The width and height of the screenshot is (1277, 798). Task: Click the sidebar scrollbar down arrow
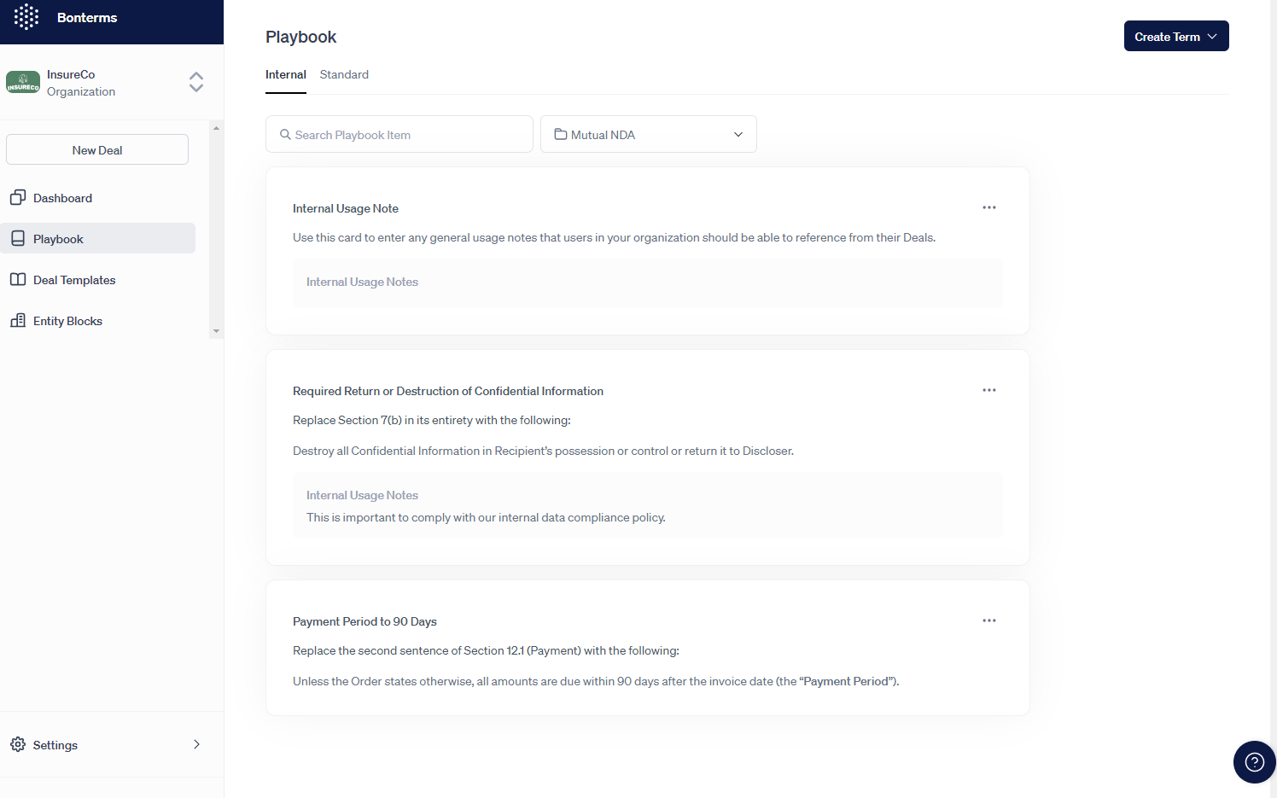216,331
